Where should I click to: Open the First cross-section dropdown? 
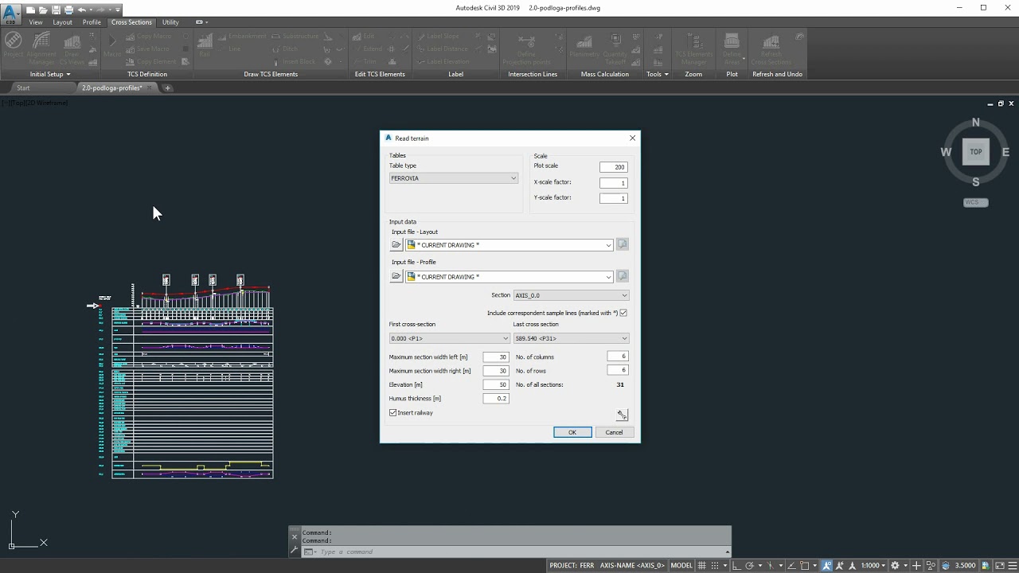point(449,338)
